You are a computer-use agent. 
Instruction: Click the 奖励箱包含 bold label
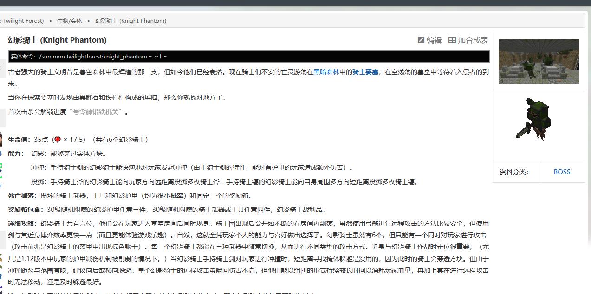coord(26,210)
